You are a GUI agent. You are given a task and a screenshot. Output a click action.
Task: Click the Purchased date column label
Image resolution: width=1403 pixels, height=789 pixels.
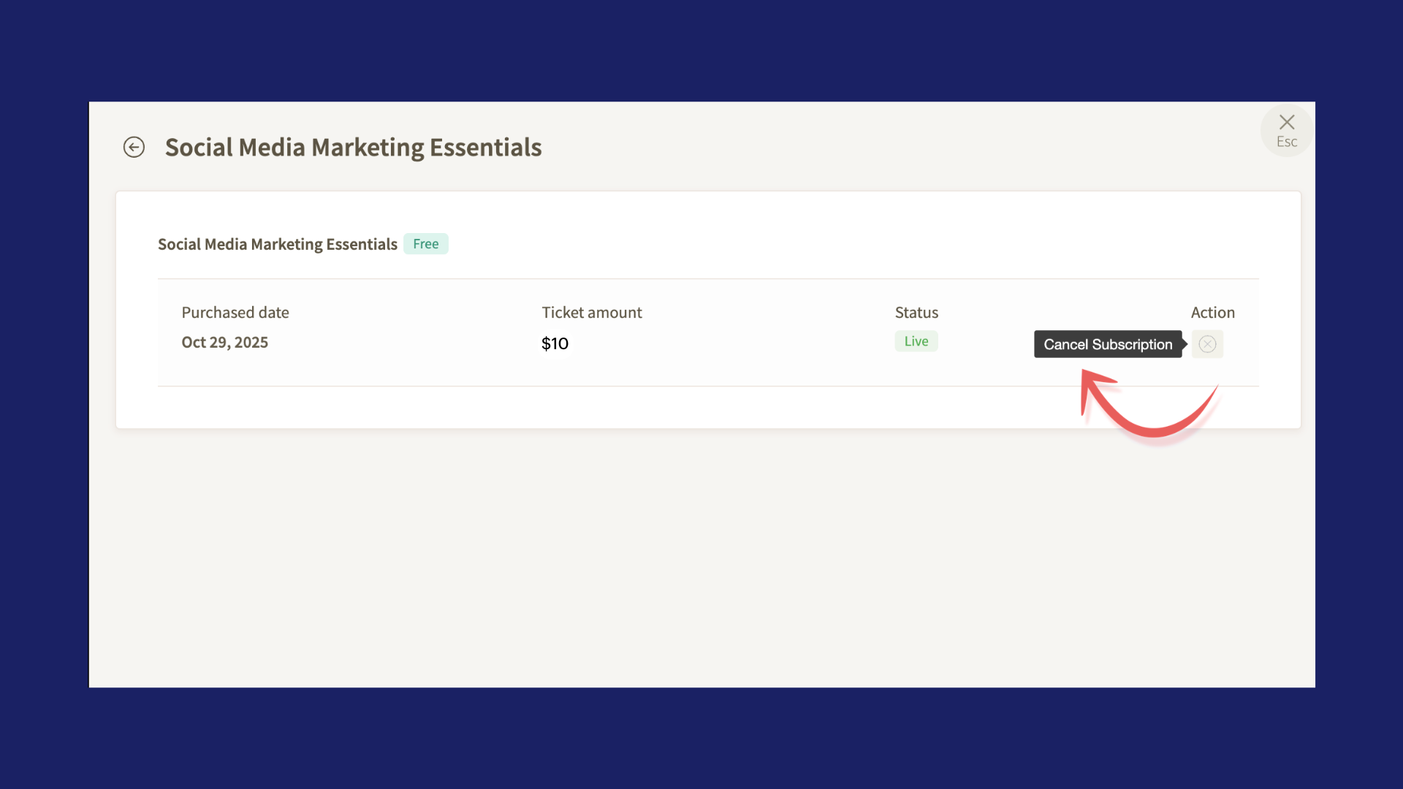(235, 313)
